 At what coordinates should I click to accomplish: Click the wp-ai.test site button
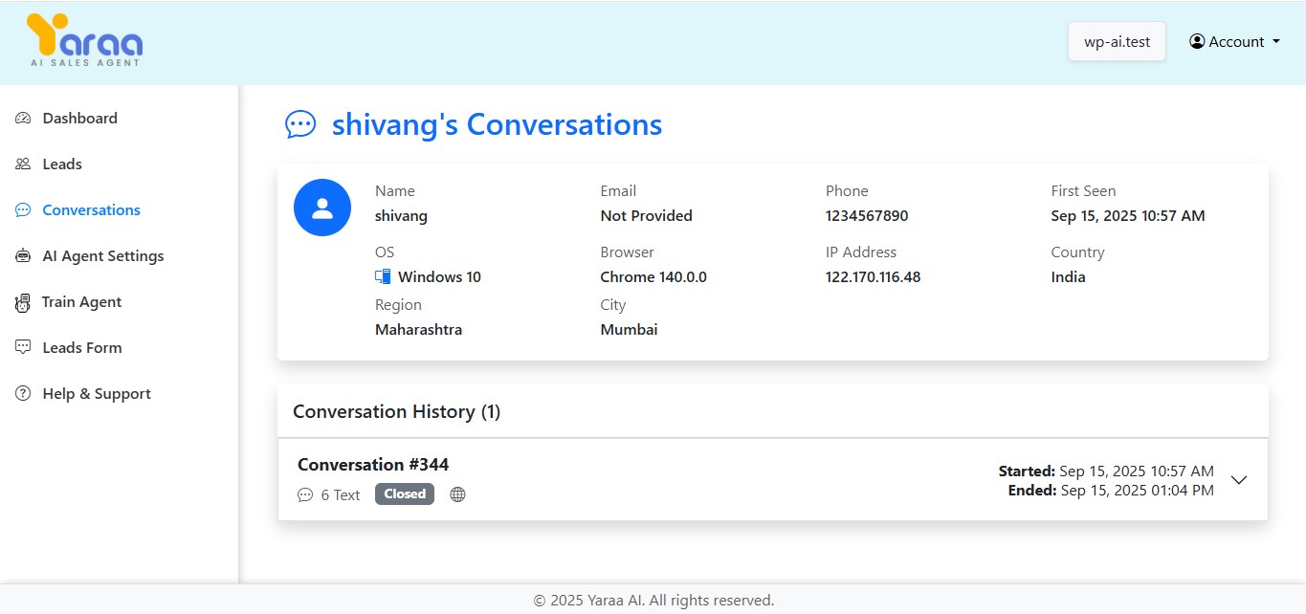tap(1117, 42)
